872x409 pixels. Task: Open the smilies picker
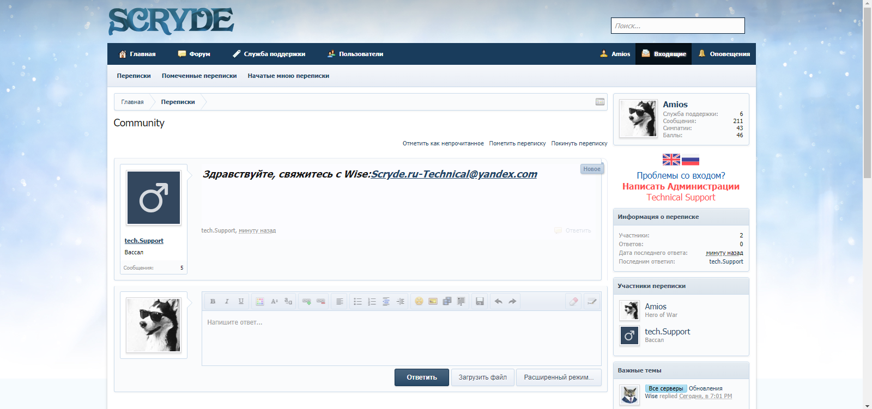click(x=419, y=301)
